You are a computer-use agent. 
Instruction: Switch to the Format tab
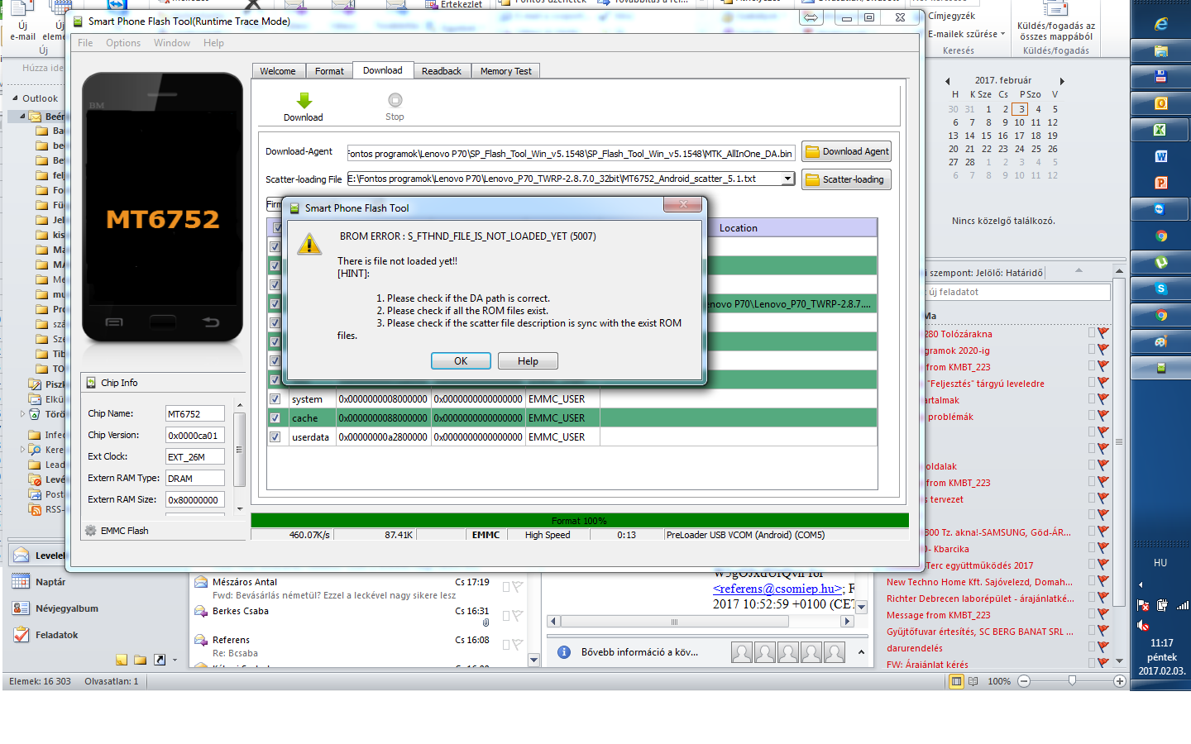click(x=329, y=71)
